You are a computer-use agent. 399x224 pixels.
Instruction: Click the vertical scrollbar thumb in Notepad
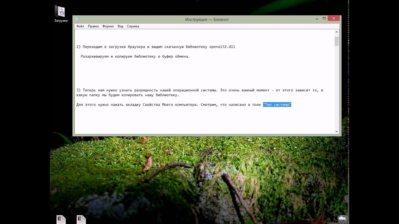(x=337, y=41)
